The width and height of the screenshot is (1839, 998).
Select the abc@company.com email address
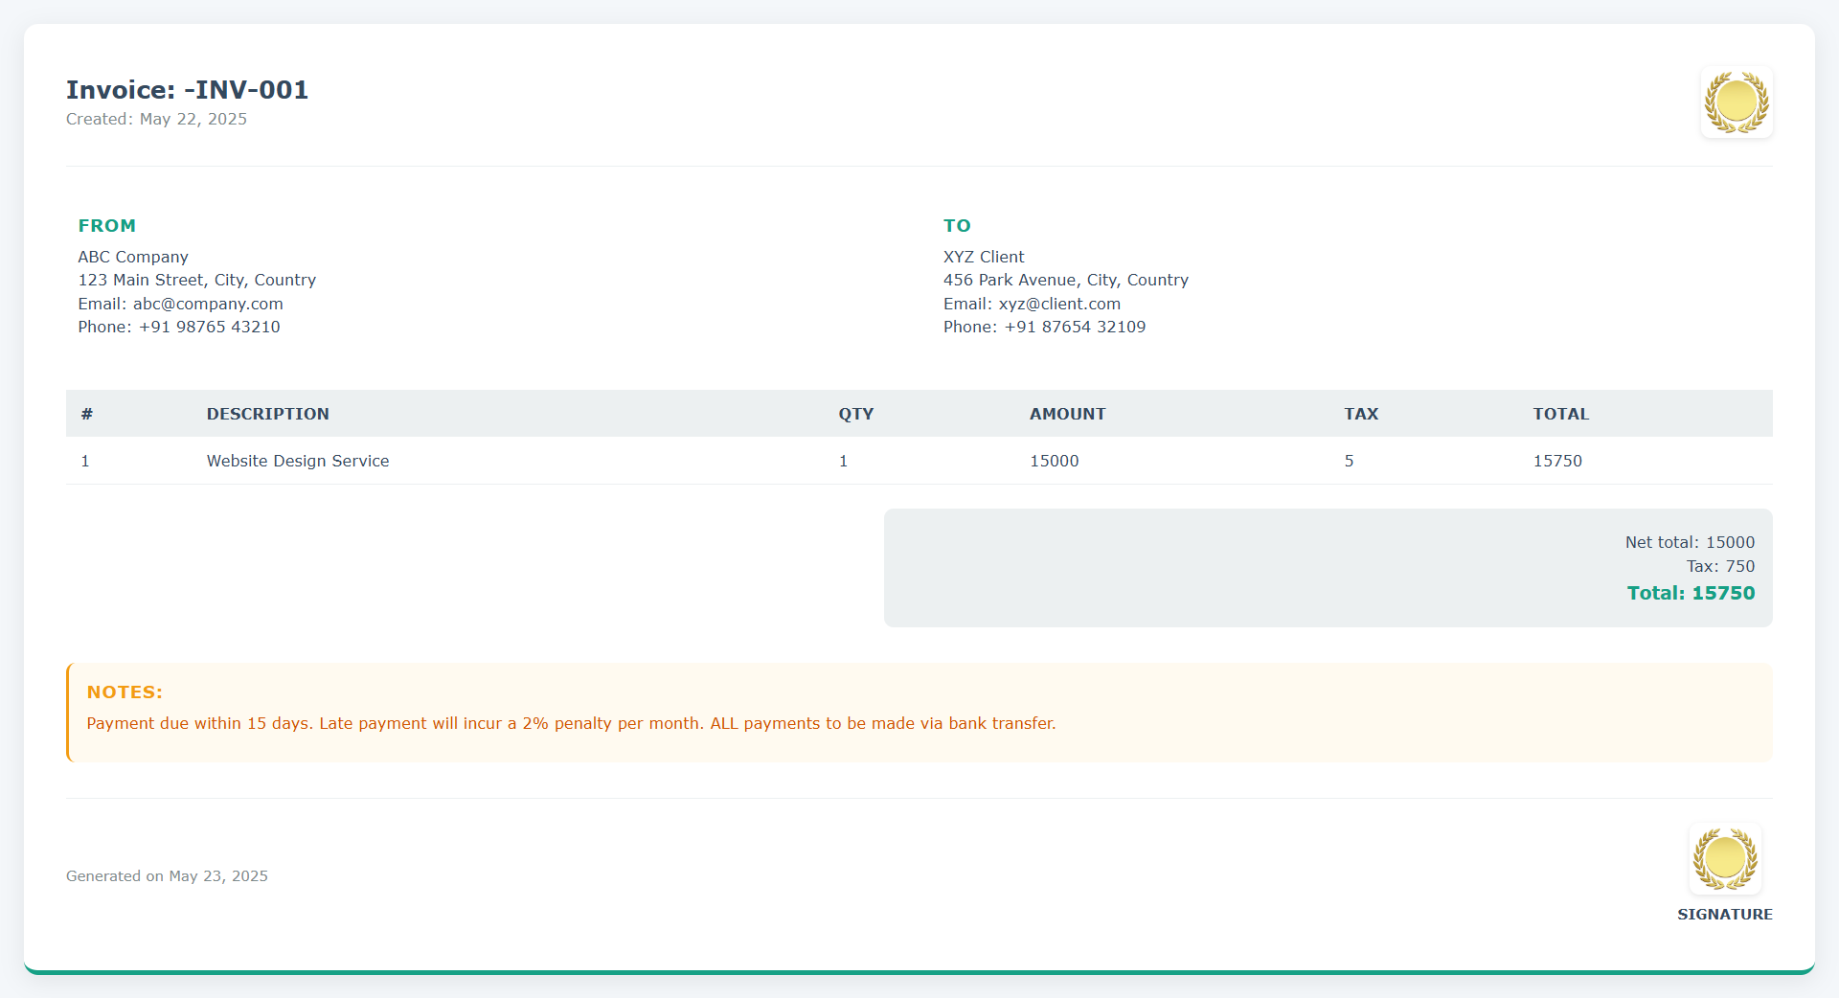coord(208,304)
